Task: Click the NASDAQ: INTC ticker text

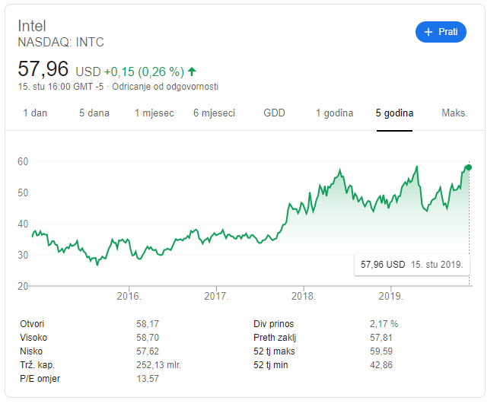Action: click(61, 42)
